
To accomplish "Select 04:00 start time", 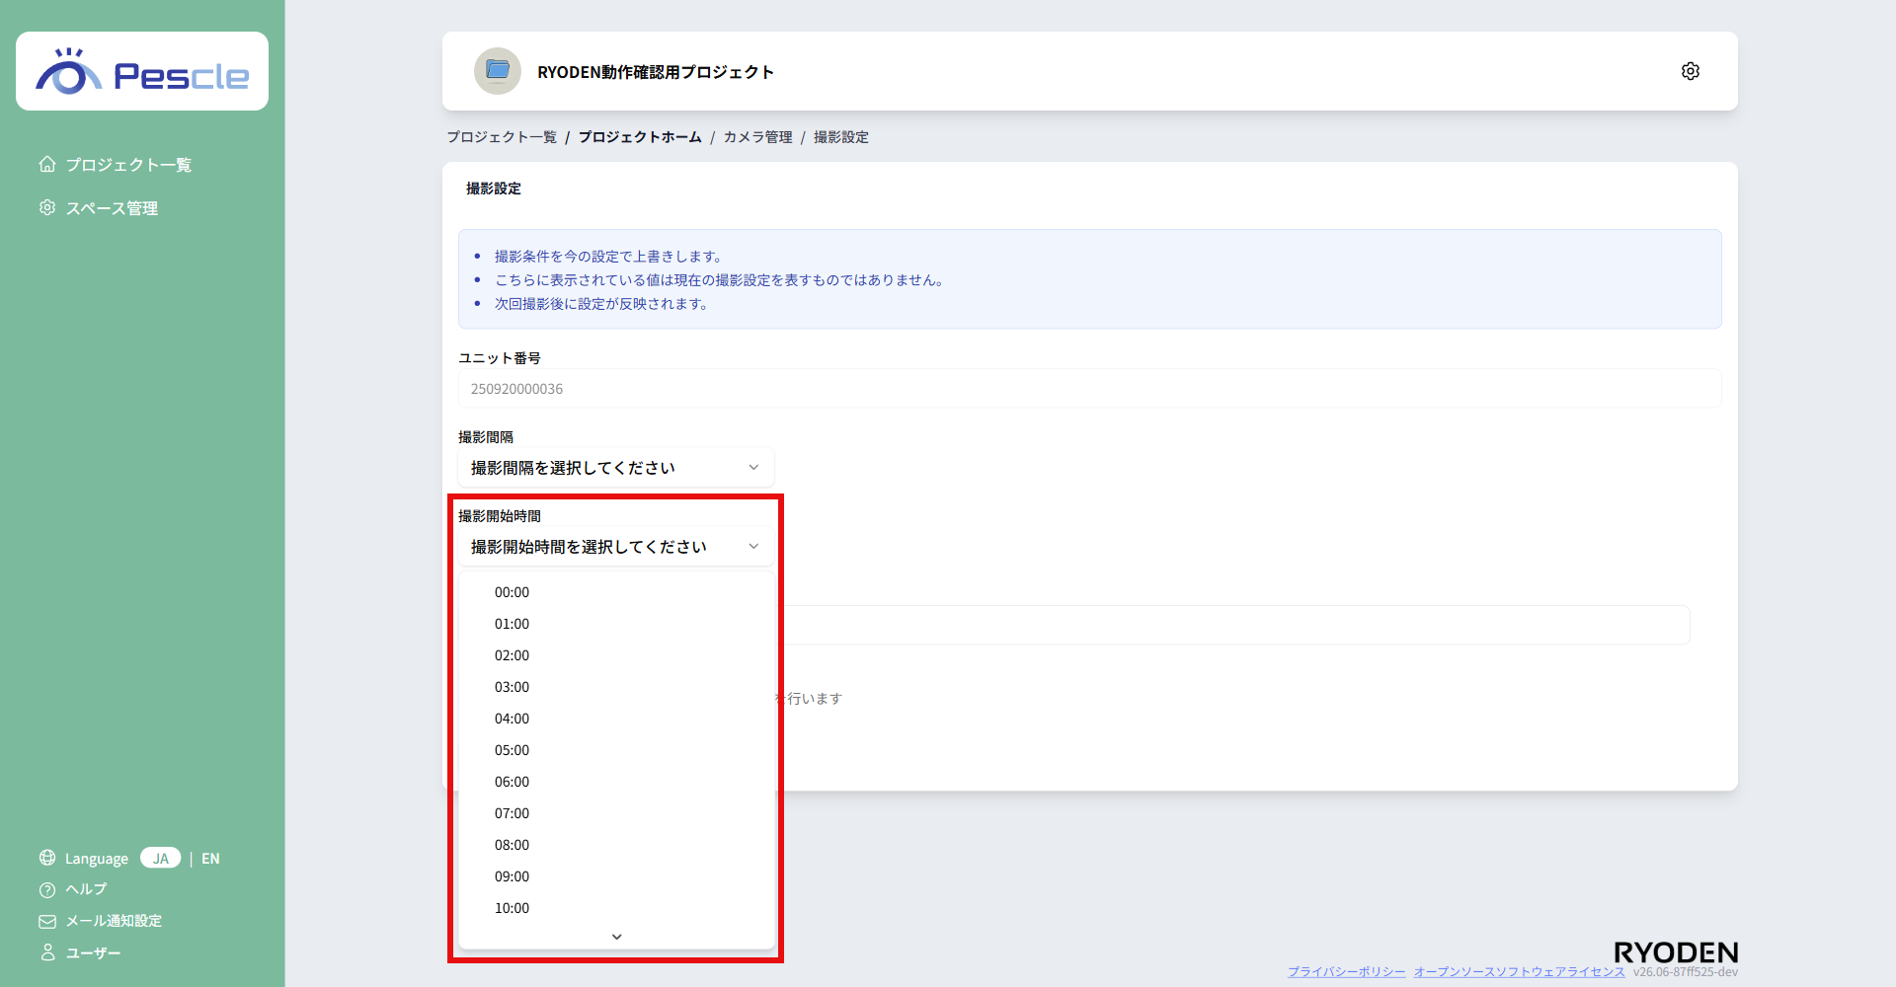I will 616,719.
